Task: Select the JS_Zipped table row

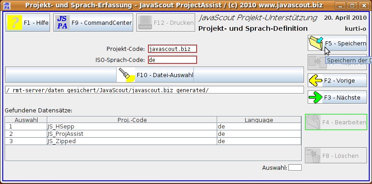Action: 131,141
